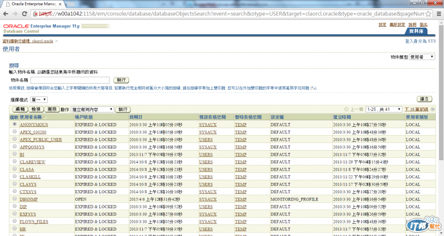Open Chrome menu hamburger icon
This screenshot has height=236, width=444.
coord(438,14)
